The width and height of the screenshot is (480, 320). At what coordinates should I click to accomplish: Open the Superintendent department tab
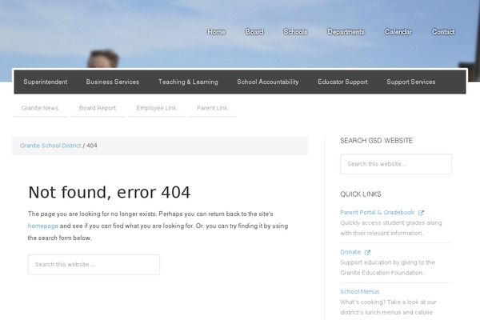(x=46, y=82)
